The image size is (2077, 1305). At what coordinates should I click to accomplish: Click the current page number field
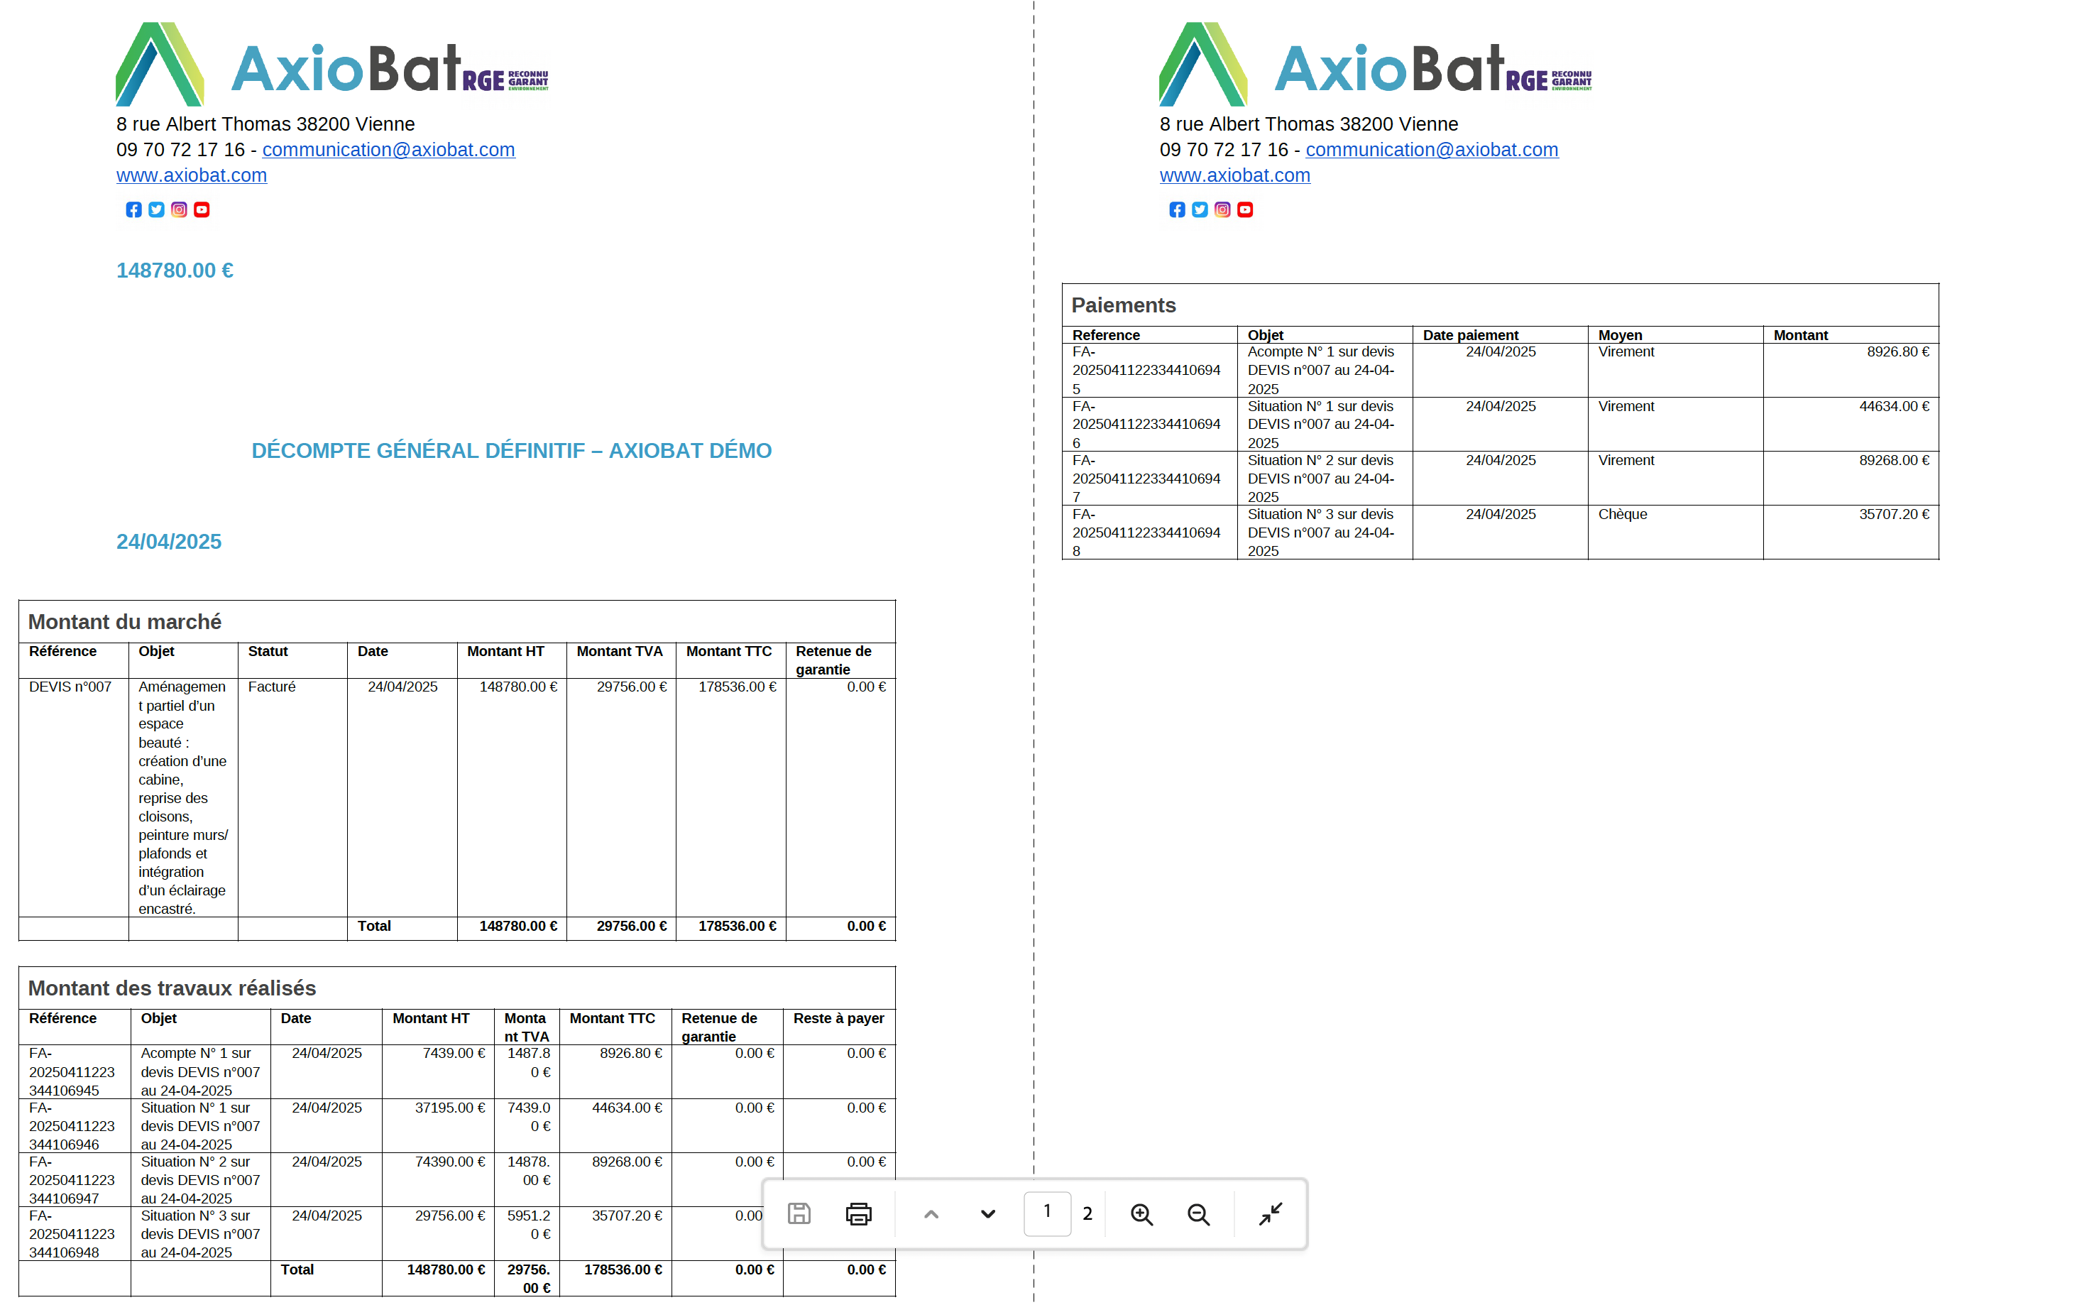(1047, 1213)
